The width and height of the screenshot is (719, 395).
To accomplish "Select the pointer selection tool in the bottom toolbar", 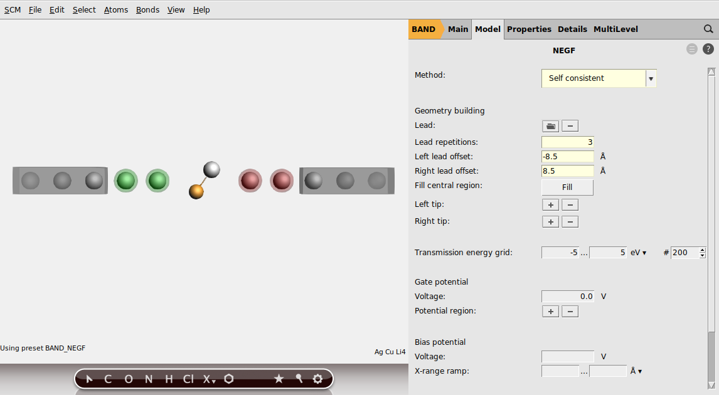I will click(88, 379).
